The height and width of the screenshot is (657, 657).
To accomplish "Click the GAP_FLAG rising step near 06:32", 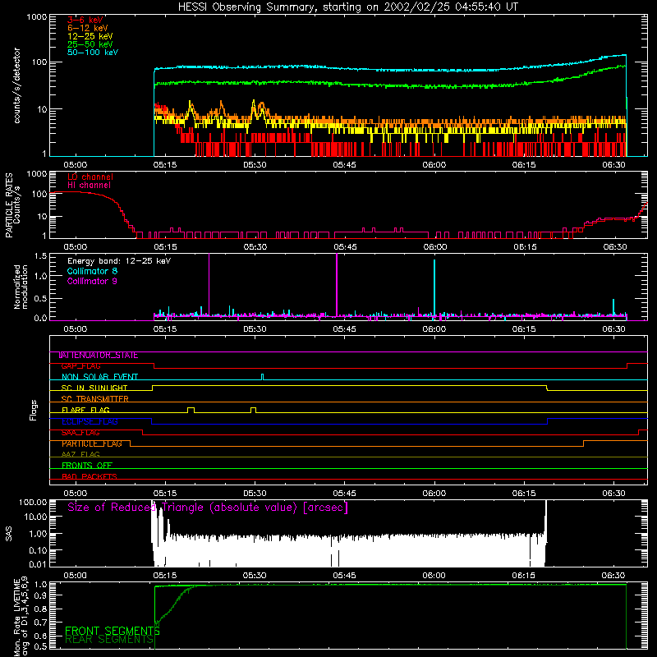I will pyautogui.click(x=627, y=365).
